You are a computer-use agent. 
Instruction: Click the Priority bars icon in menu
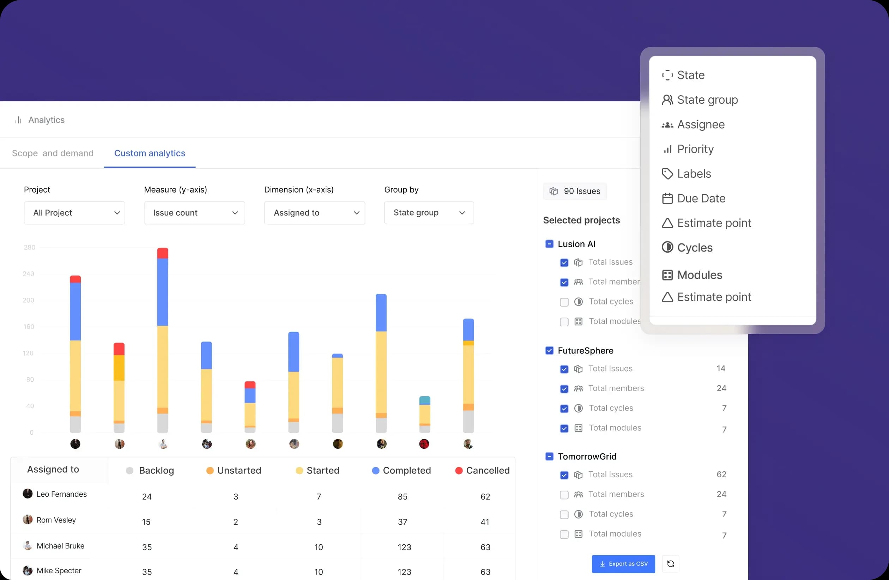(x=667, y=149)
